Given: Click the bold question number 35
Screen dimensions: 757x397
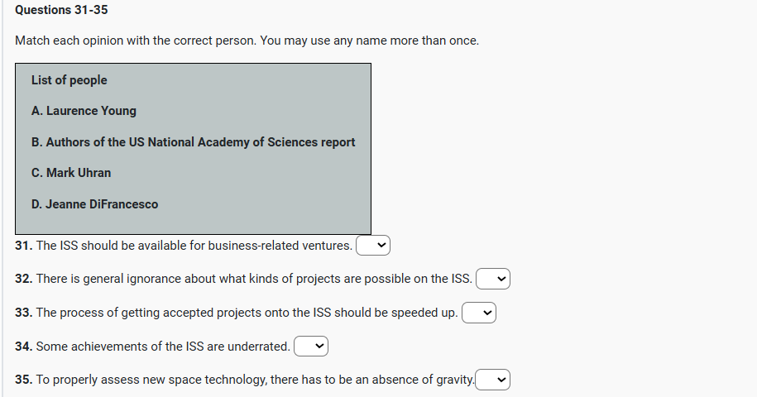Looking at the screenshot, I should tap(24, 380).
